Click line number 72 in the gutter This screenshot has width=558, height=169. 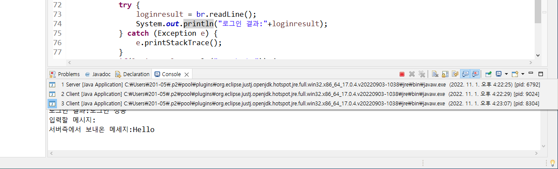pos(57,5)
